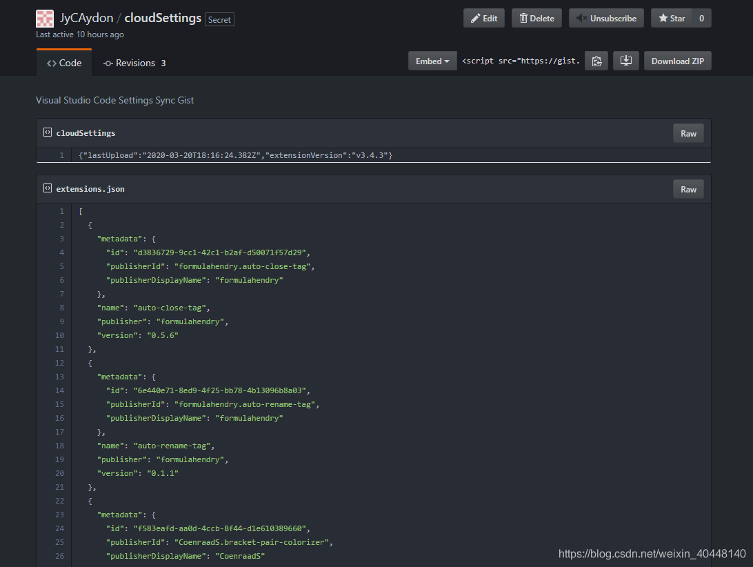Viewport: 753px width, 567px height.
Task: Copy embed script to clipboard
Action: pyautogui.click(x=596, y=61)
